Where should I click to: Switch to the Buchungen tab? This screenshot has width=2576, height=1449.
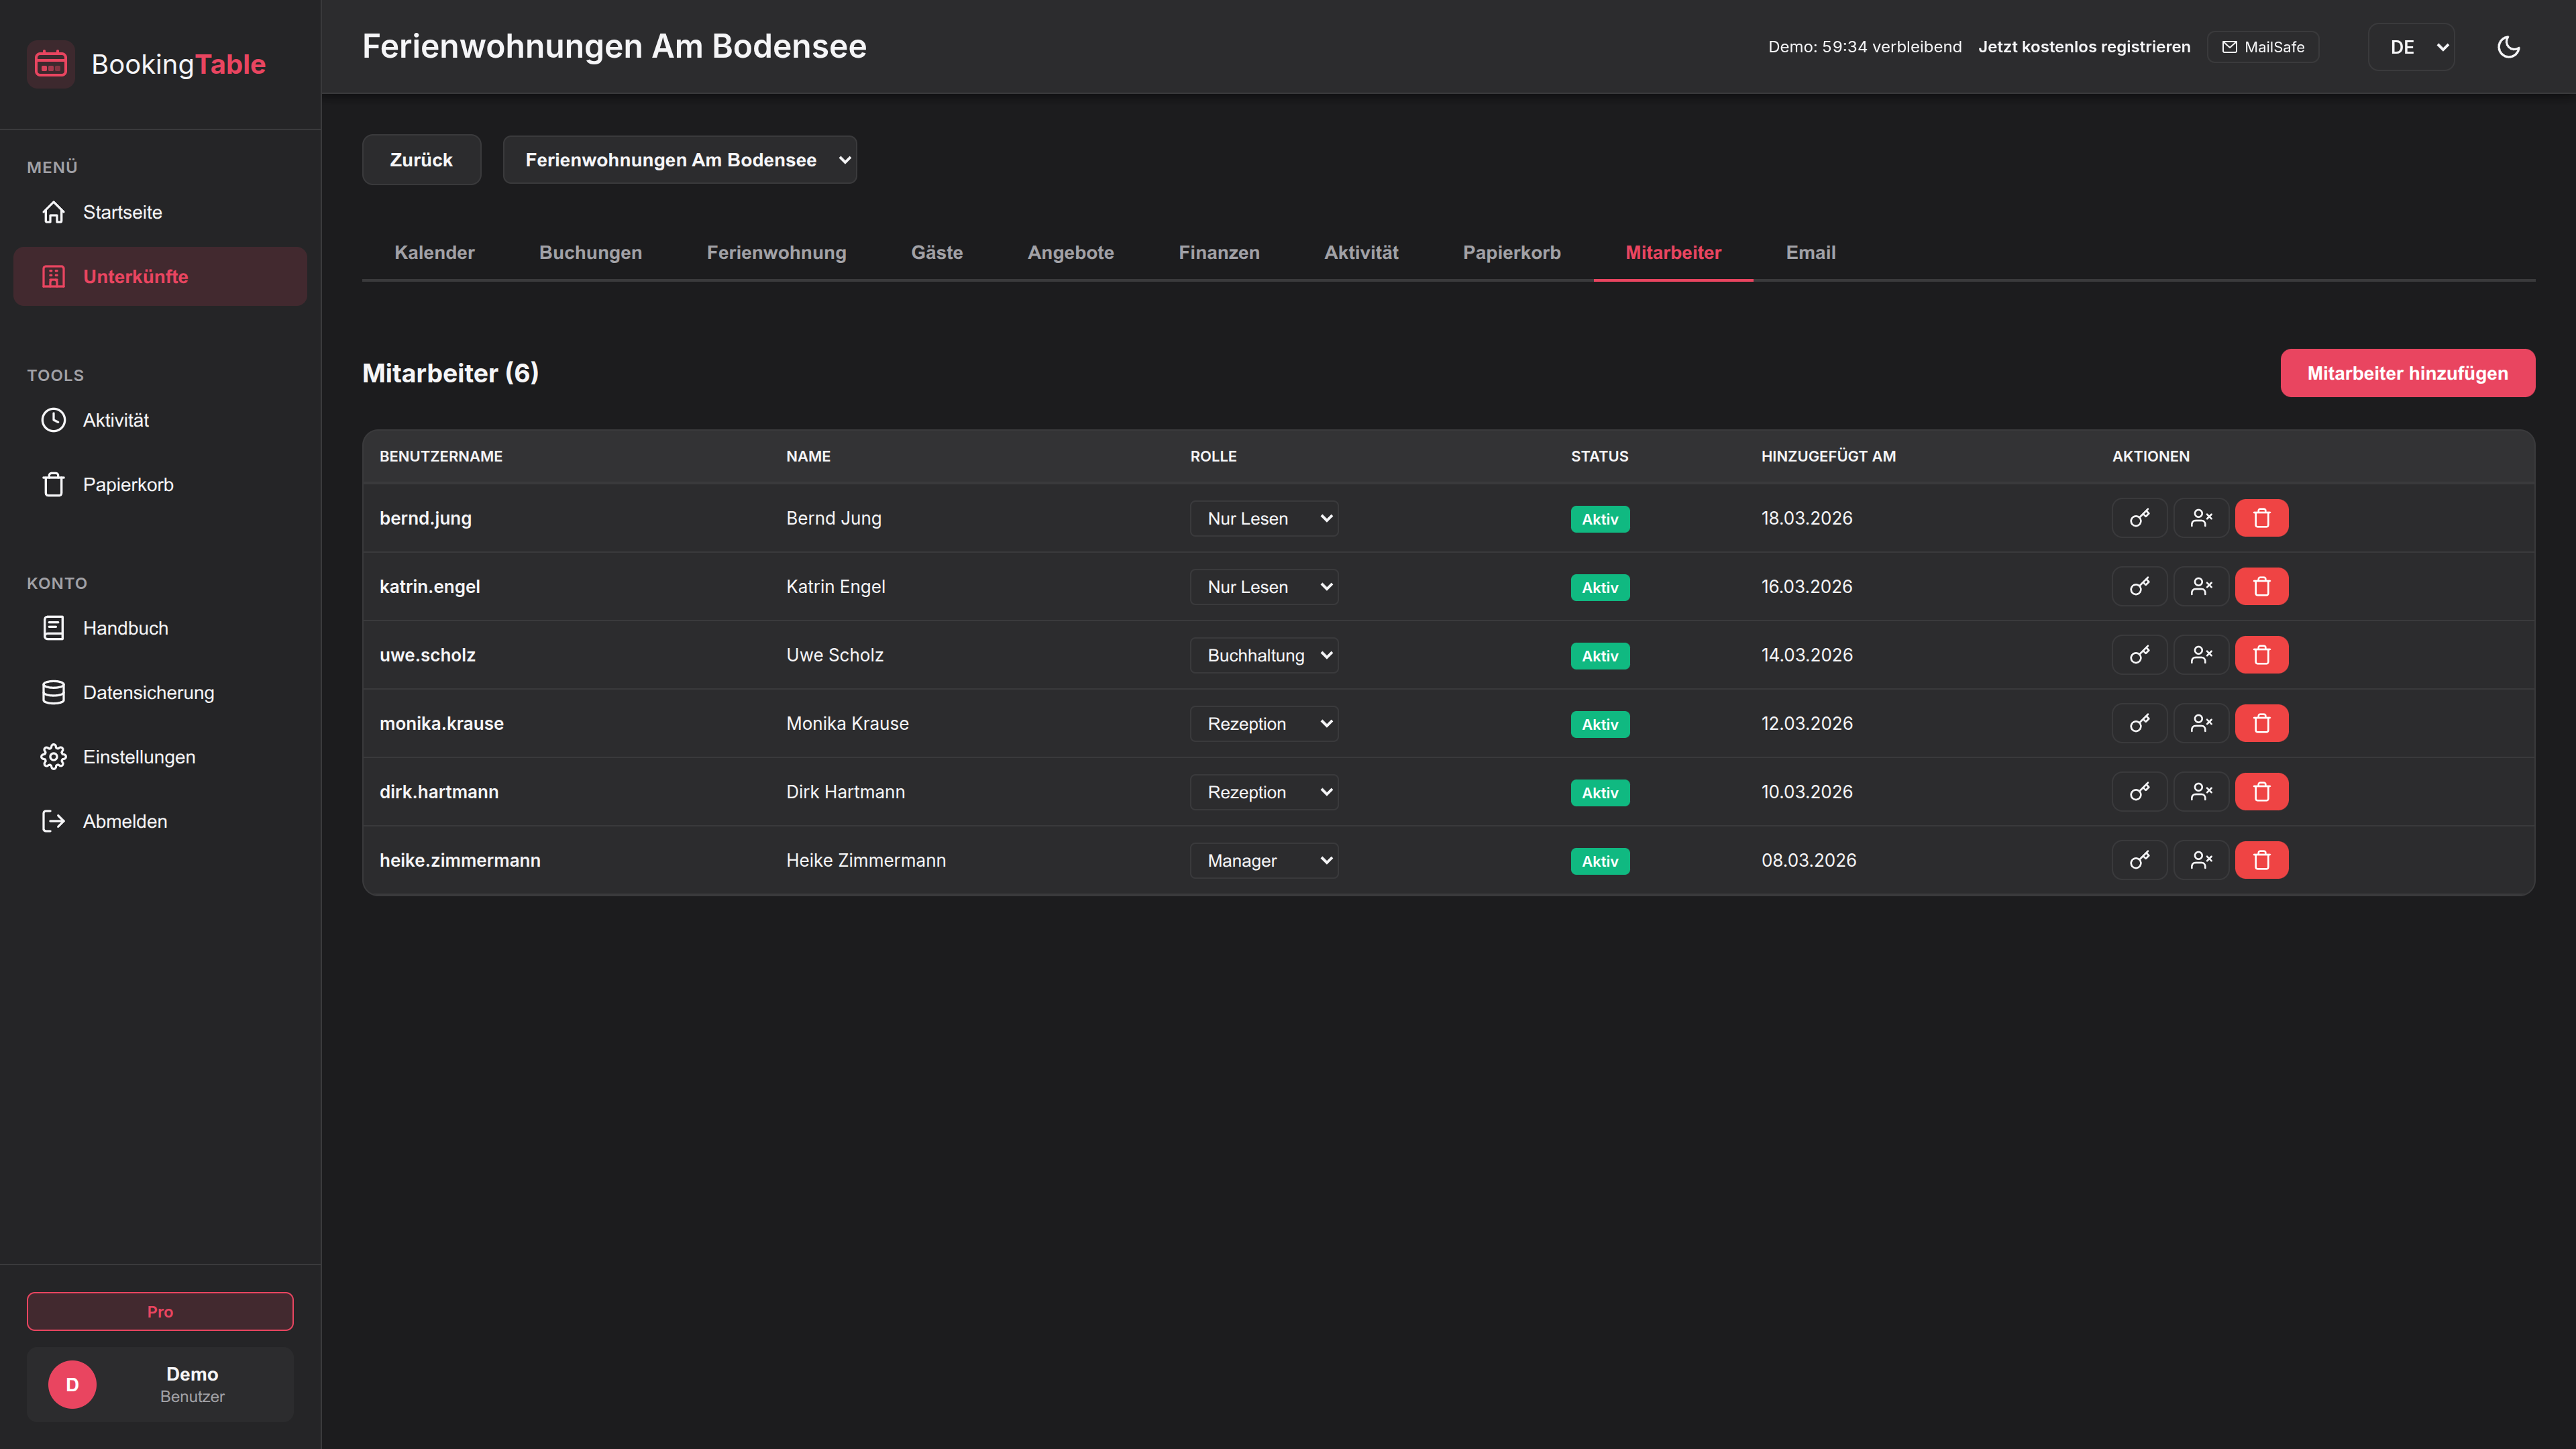point(591,253)
